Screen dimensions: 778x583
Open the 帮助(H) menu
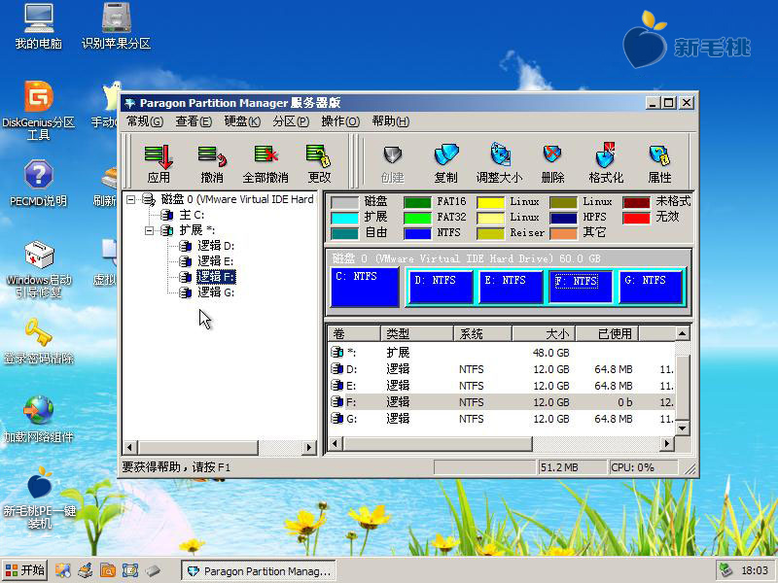pos(391,121)
